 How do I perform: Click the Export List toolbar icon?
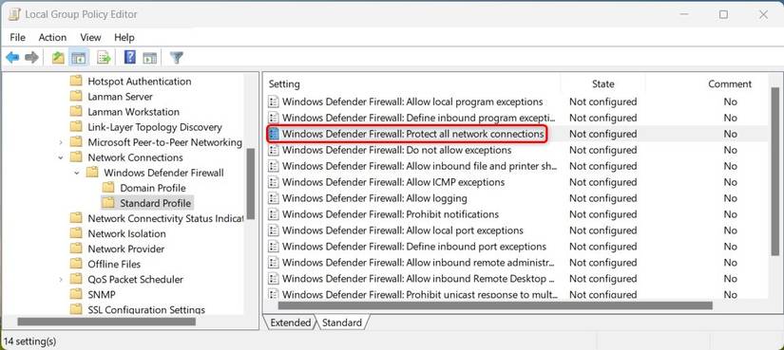click(104, 58)
